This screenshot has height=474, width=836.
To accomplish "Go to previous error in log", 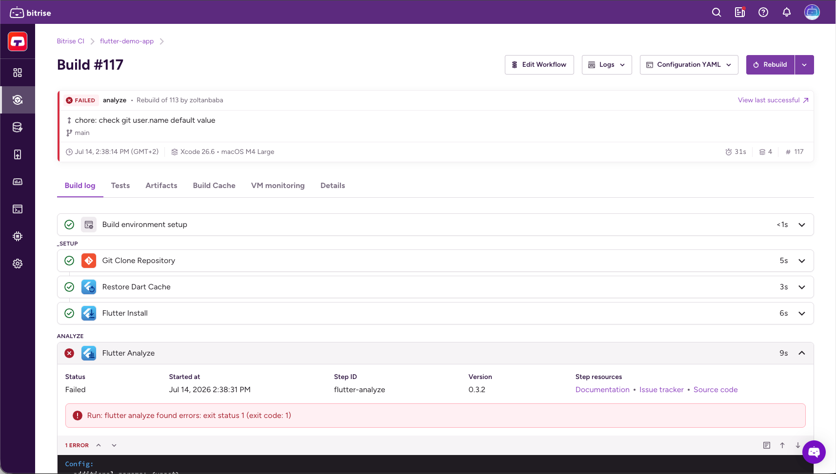I will point(99,445).
